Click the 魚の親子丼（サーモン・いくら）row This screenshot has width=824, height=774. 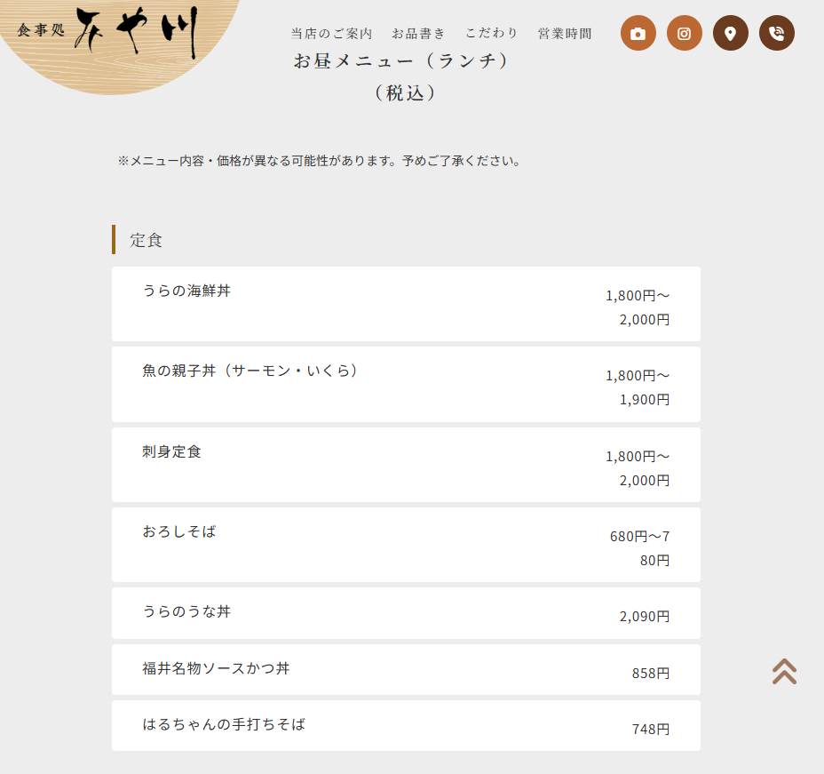[405, 384]
